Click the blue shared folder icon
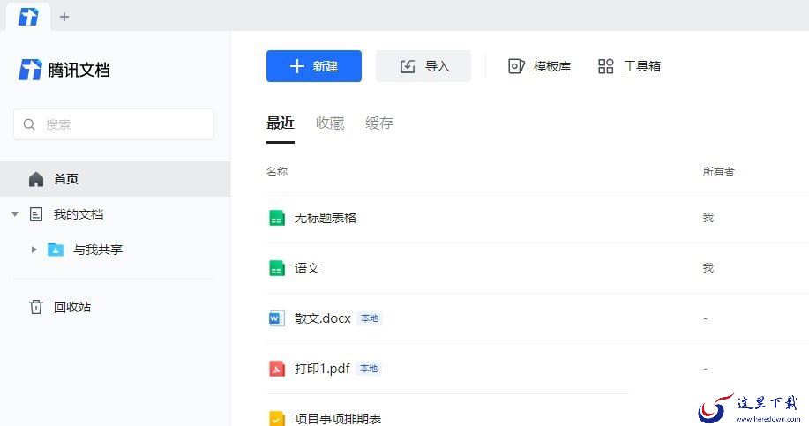The width and height of the screenshot is (809, 426). pyautogui.click(x=56, y=250)
